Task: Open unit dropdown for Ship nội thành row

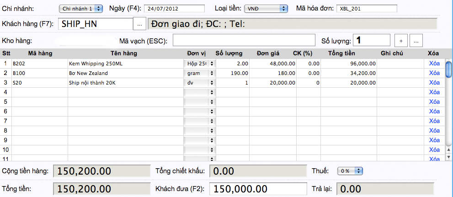Action: pyautogui.click(x=199, y=83)
